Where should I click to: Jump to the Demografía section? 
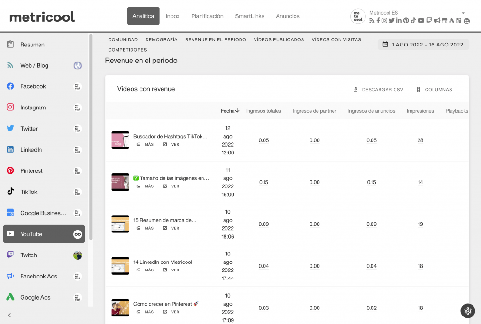pos(162,39)
